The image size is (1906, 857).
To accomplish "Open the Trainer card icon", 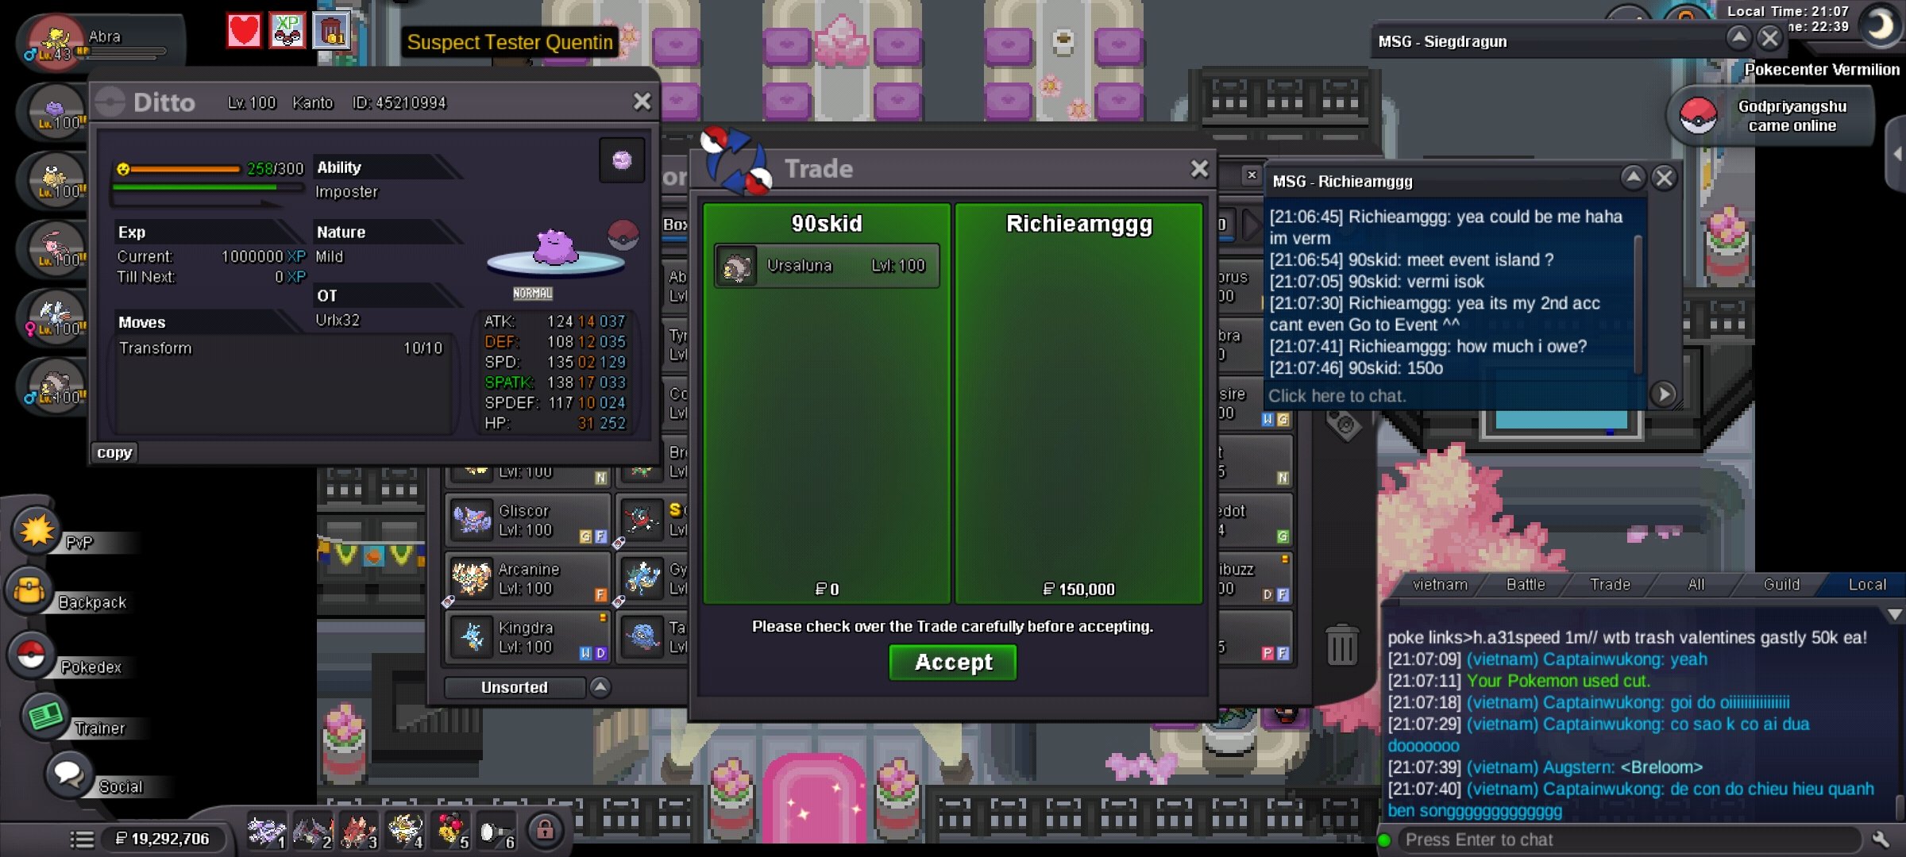I will [45, 716].
